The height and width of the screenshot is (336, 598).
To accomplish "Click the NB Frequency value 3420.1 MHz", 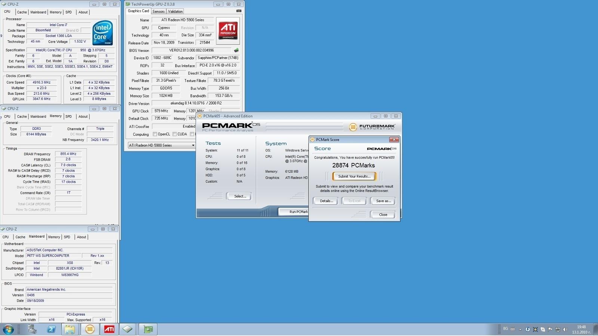I will pos(100,140).
